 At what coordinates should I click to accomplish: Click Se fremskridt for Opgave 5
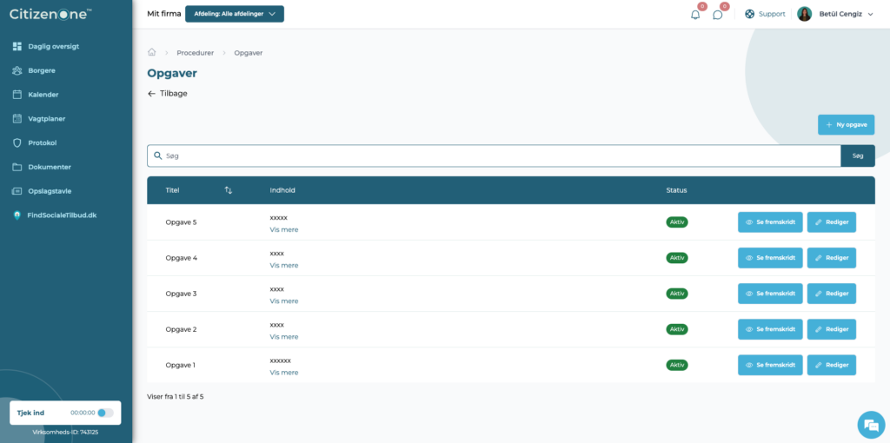(770, 222)
